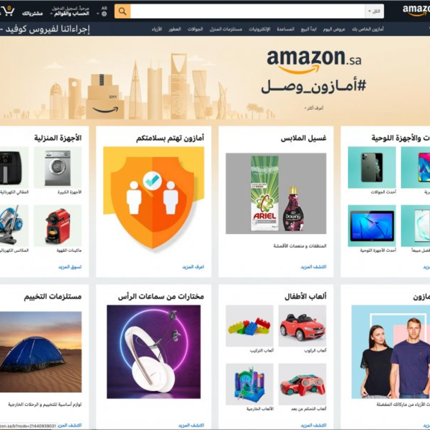The image size is (430, 430).
Task: Open مستلزمات المنزل navigation item
Action: coord(226,29)
